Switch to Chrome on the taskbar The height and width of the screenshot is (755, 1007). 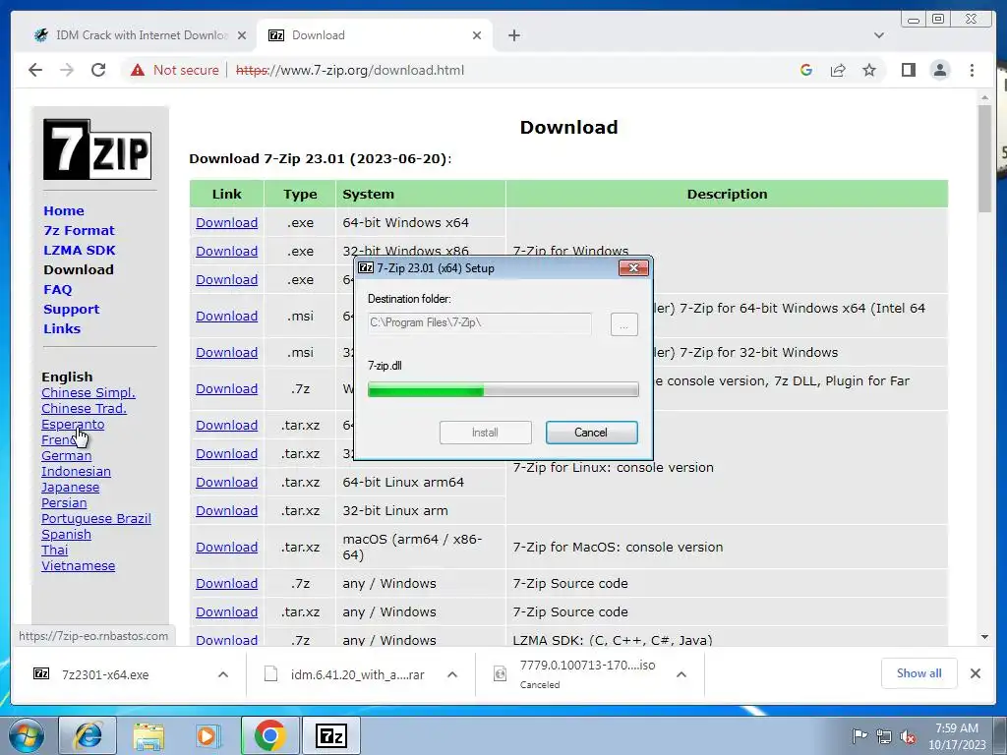269,735
